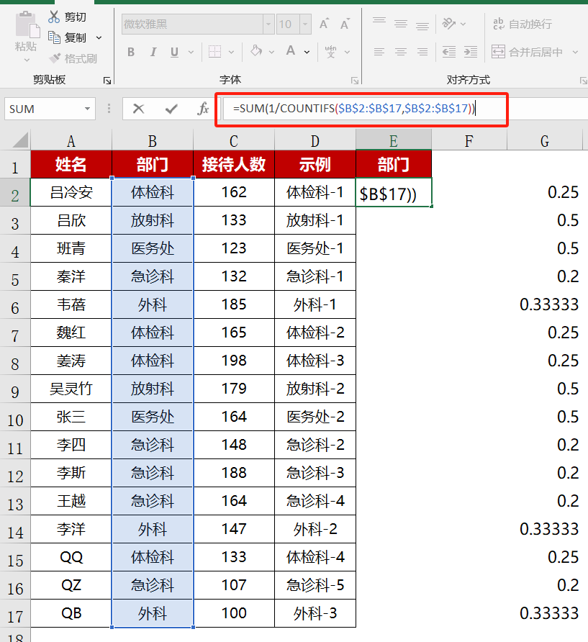The image size is (588, 642).
Task: Click the top align icon
Action: (379, 21)
